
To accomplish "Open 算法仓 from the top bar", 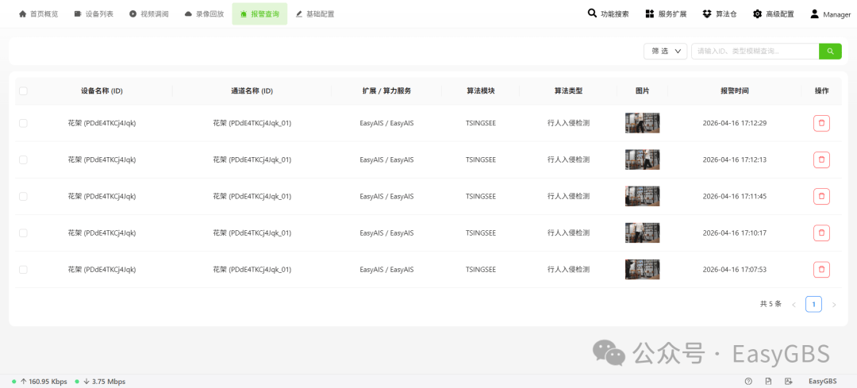I will (x=719, y=14).
